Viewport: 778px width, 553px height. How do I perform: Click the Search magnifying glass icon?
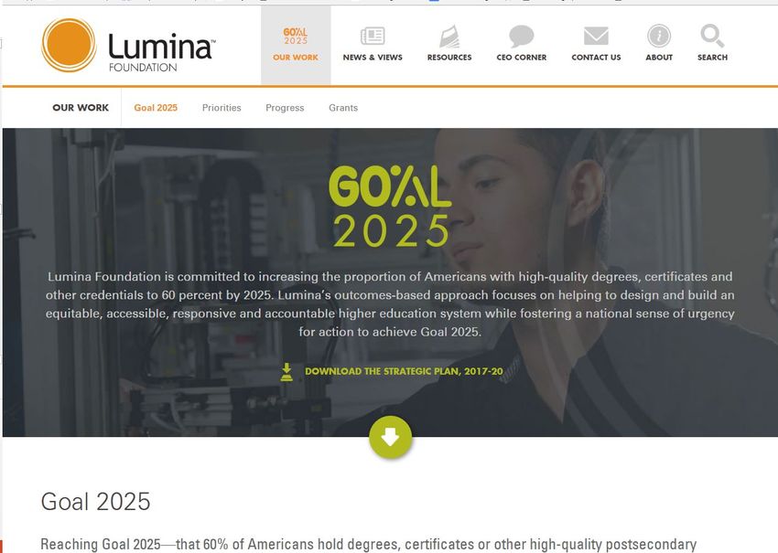[x=712, y=37]
